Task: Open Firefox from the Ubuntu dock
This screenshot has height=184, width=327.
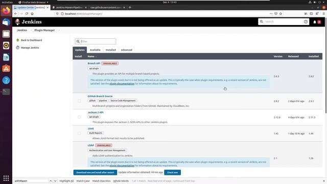Action: click(x=6, y=10)
